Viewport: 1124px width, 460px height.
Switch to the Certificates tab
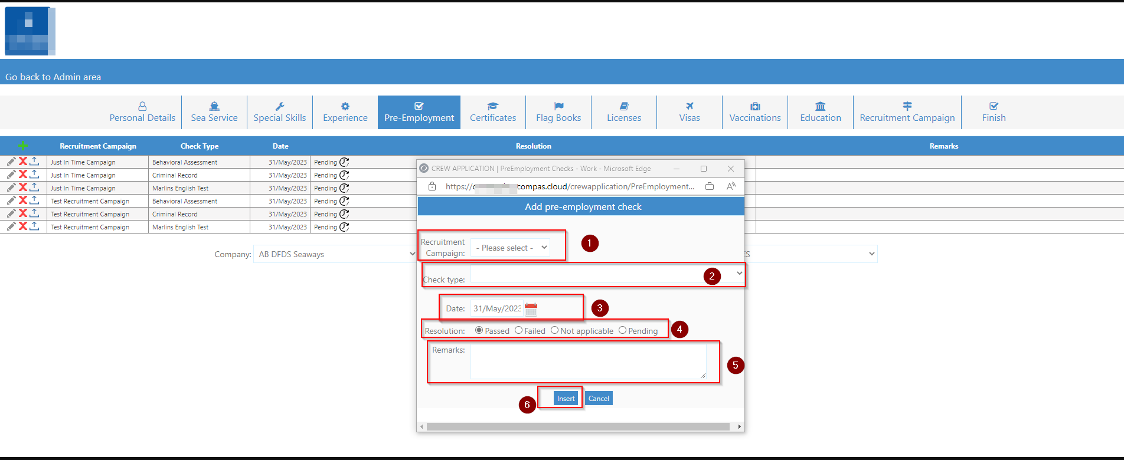(x=493, y=112)
